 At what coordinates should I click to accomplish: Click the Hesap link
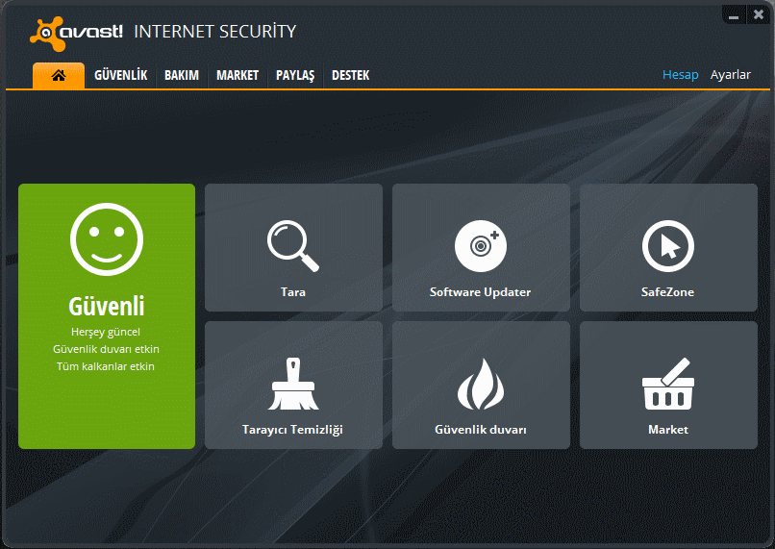point(680,75)
